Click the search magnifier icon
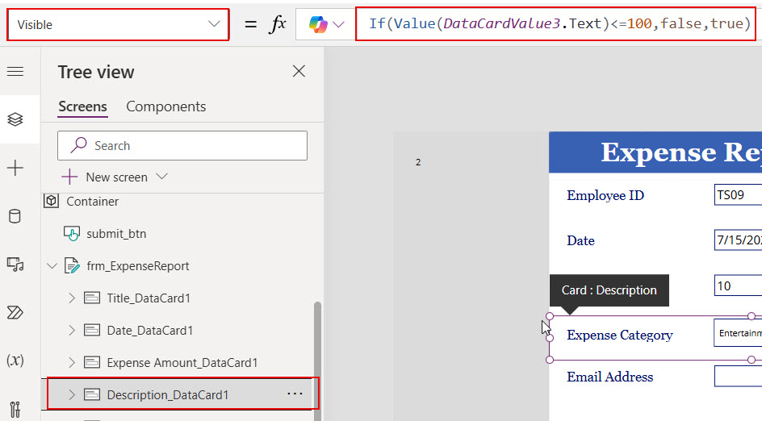Screen dimensions: 762x421 tap(78, 145)
